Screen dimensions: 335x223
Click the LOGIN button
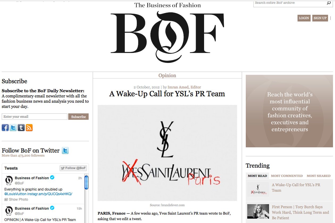pyautogui.click(x=304, y=18)
